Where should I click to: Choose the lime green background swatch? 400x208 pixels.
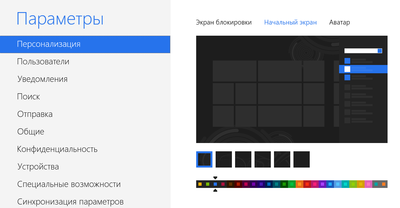click(x=353, y=184)
